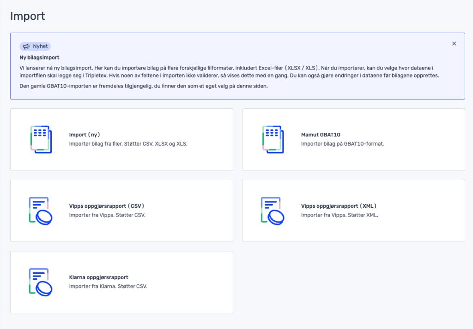Open Vipps oppgjørsrapport (CSV) import
This screenshot has height=329, width=473.
click(121, 211)
